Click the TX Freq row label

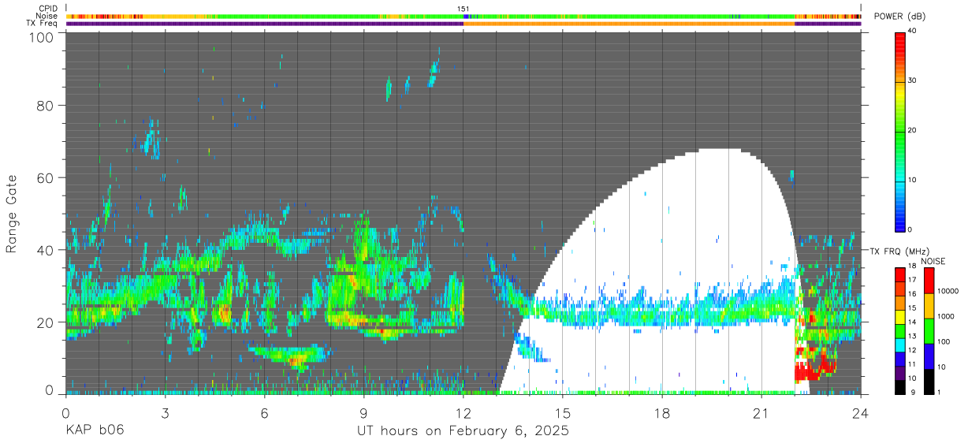pos(42,23)
